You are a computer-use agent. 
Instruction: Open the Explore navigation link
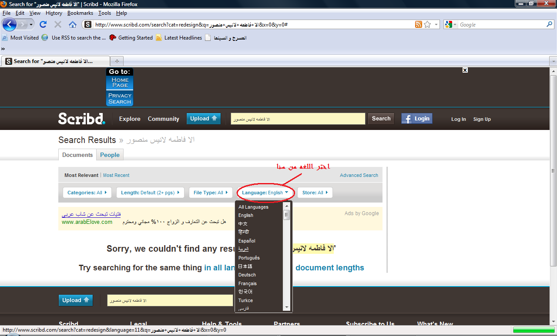[130, 119]
